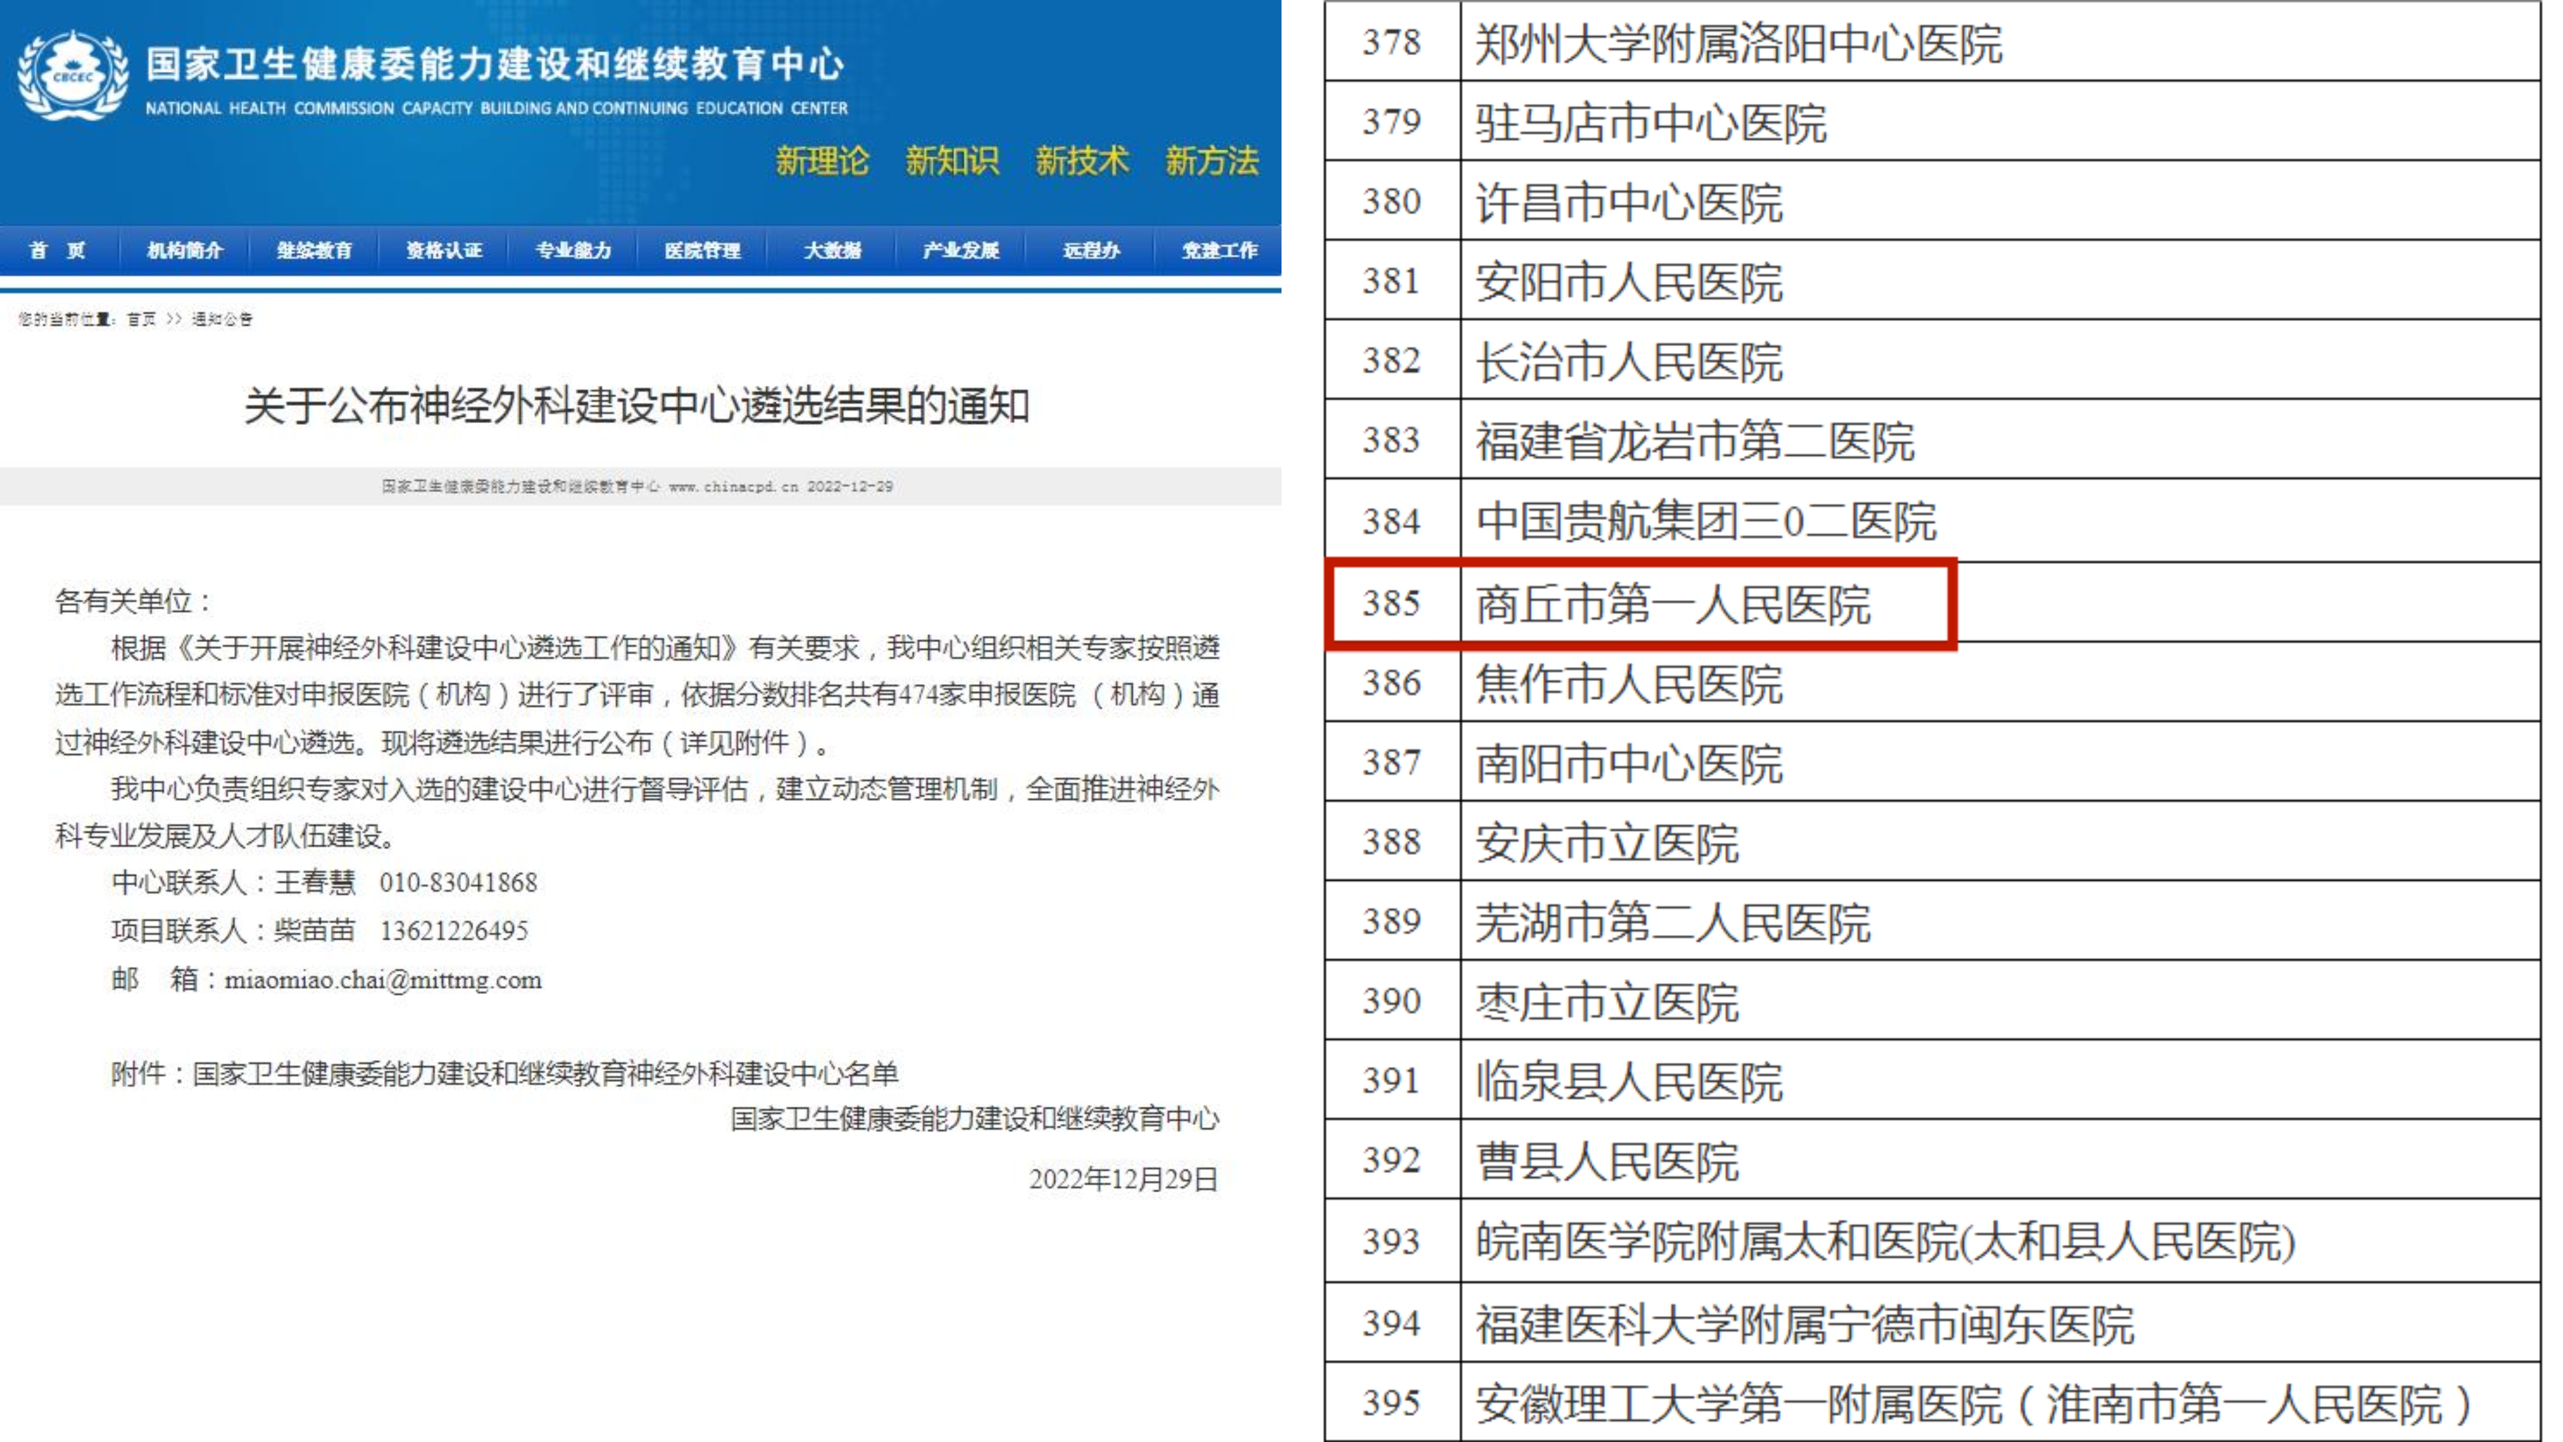
Task: Click the number cell 385
Action: [1392, 602]
